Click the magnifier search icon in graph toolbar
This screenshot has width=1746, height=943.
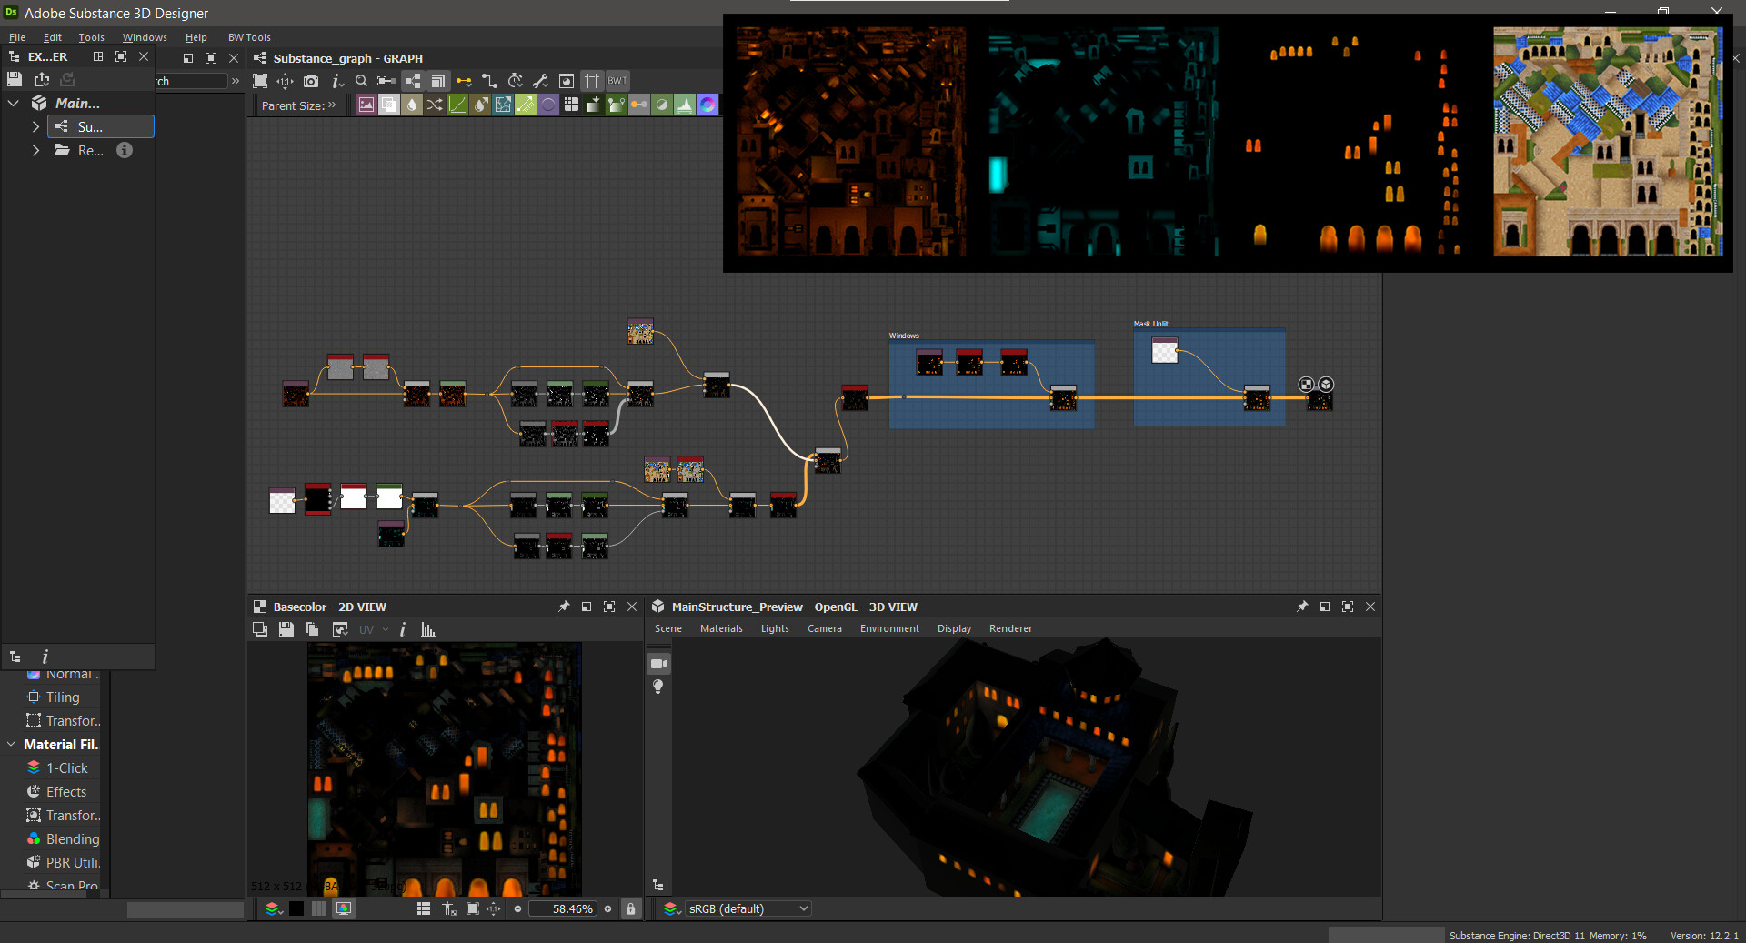tap(361, 81)
